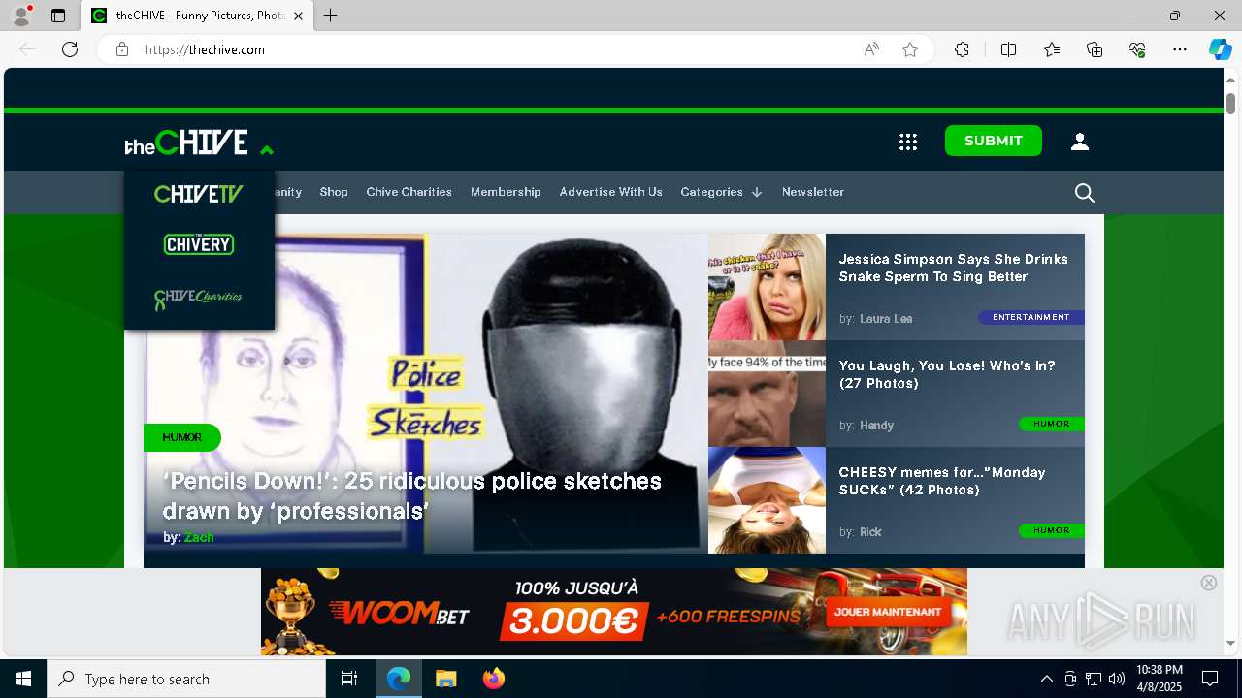Open Chive Charities in the navigation bar
1242x698 pixels.
(x=409, y=192)
